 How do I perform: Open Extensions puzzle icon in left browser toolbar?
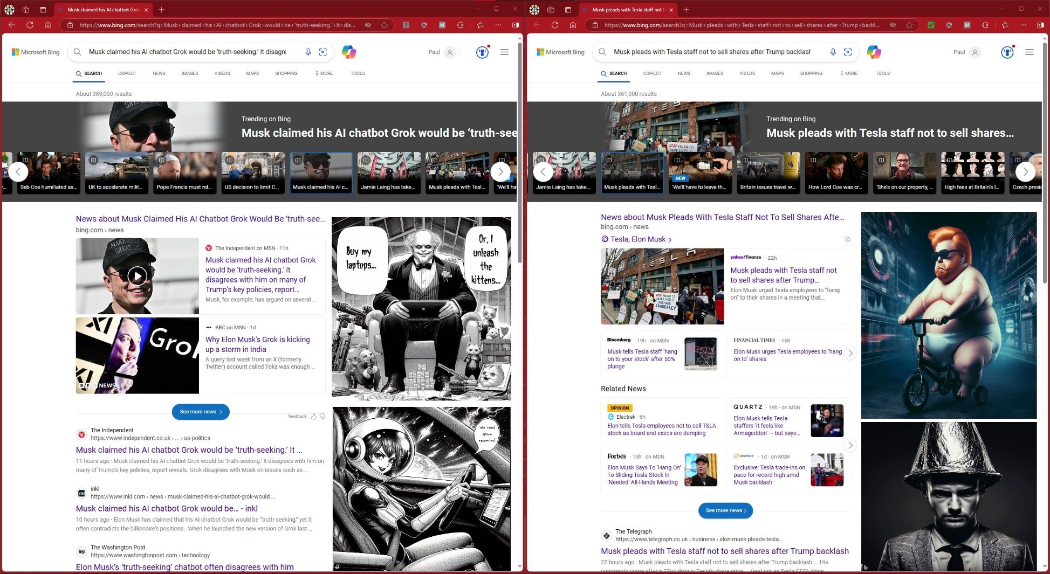(x=460, y=25)
